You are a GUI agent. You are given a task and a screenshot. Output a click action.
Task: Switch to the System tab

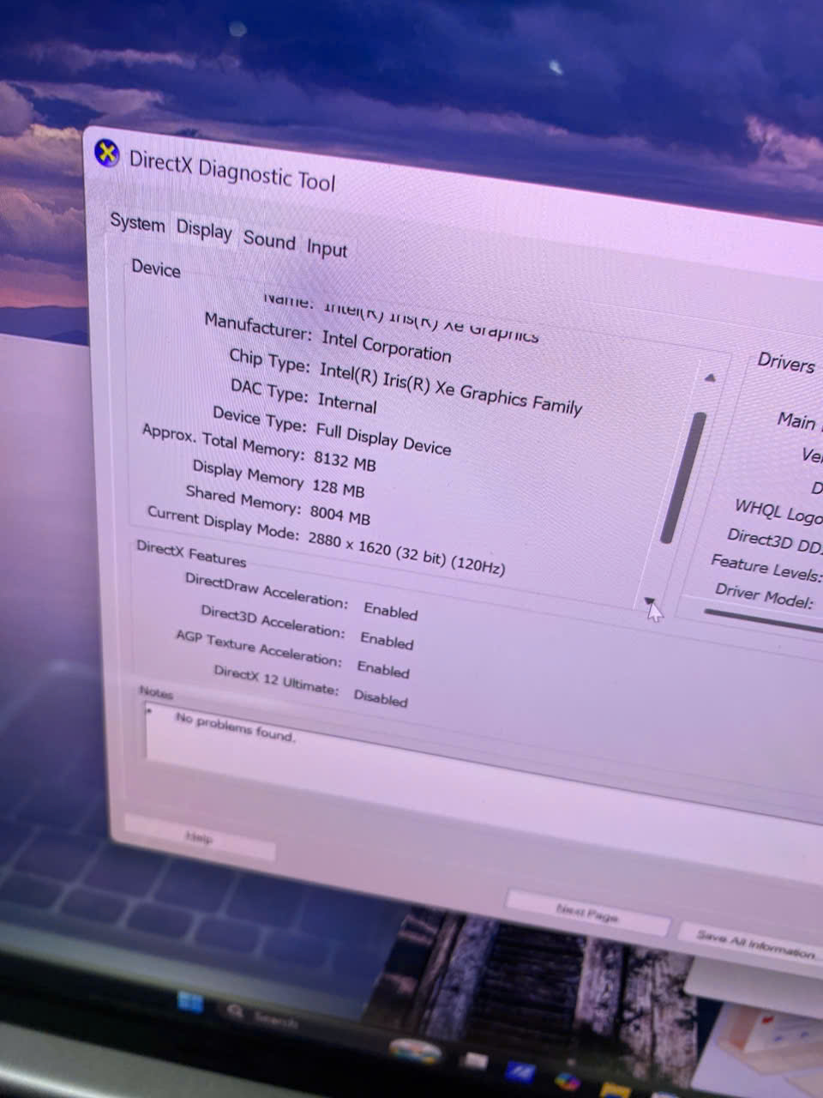137,223
